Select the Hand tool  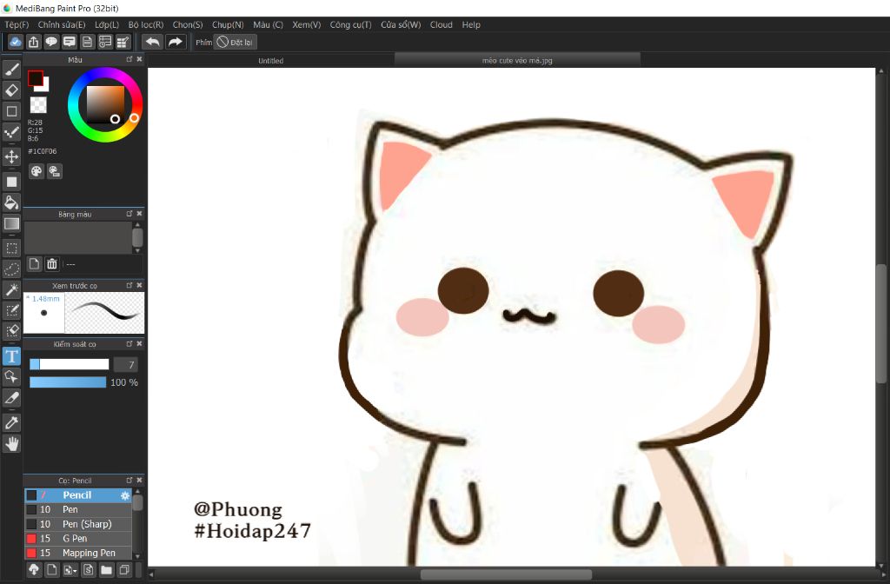pyautogui.click(x=11, y=444)
